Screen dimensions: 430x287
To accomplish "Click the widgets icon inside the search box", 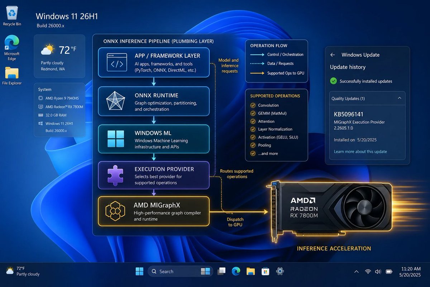I will [205, 271].
